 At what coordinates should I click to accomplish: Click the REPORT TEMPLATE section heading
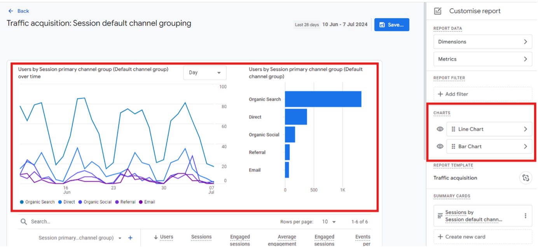coord(453,165)
